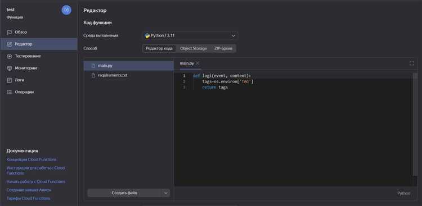The height and width of the screenshot is (206, 422).
Task: Click code line with os.environ
Action: (x=228, y=81)
